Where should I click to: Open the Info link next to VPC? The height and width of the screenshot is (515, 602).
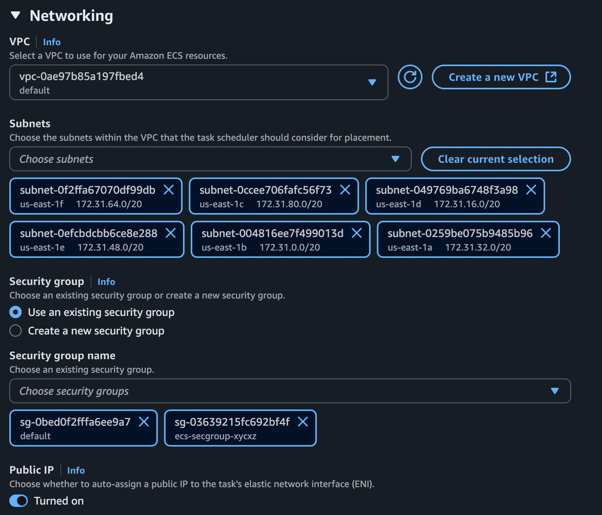51,42
